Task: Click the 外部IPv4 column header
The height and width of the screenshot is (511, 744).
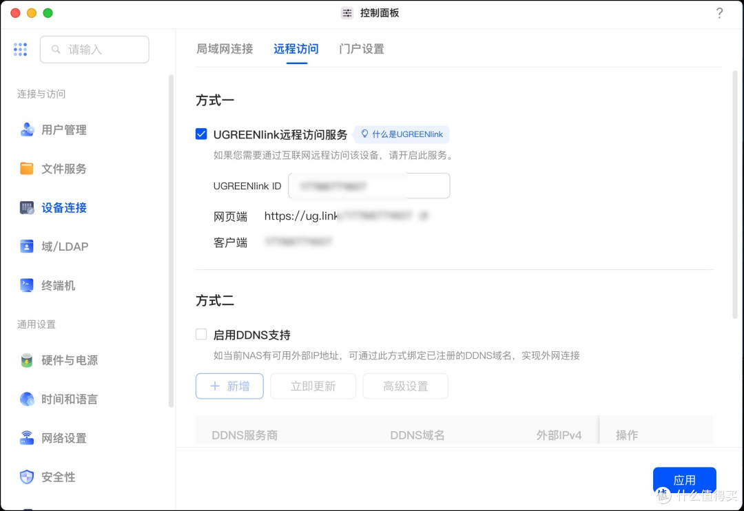Action: (559, 435)
